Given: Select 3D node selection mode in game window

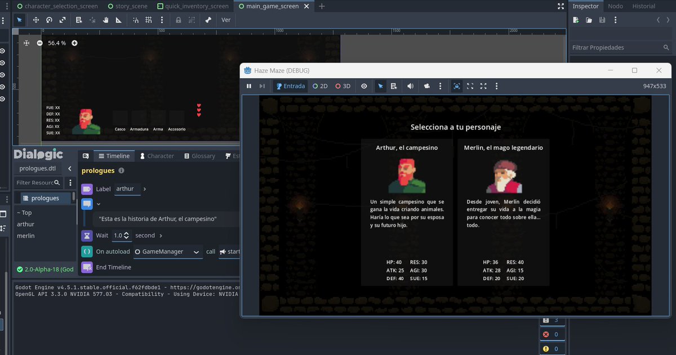Looking at the screenshot, I should point(343,86).
